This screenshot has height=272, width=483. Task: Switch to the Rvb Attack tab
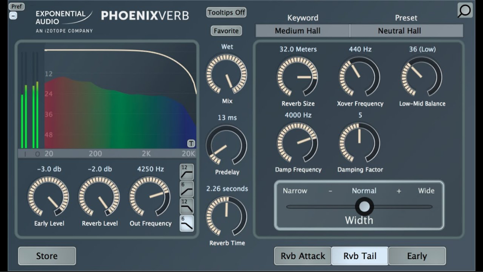(303, 256)
